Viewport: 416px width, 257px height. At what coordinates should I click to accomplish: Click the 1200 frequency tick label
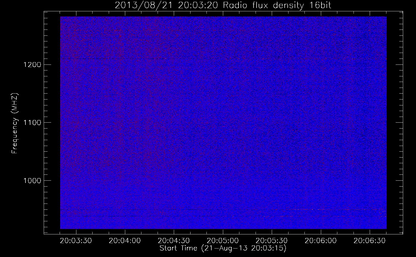tap(32, 65)
